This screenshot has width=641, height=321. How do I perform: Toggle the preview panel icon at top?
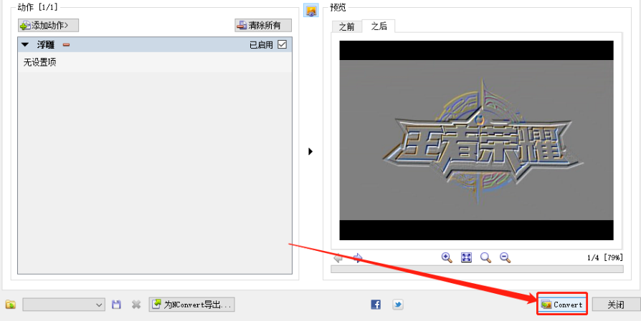(310, 10)
